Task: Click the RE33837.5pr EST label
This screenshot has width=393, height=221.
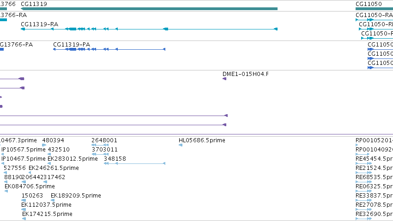Action: (374, 196)
